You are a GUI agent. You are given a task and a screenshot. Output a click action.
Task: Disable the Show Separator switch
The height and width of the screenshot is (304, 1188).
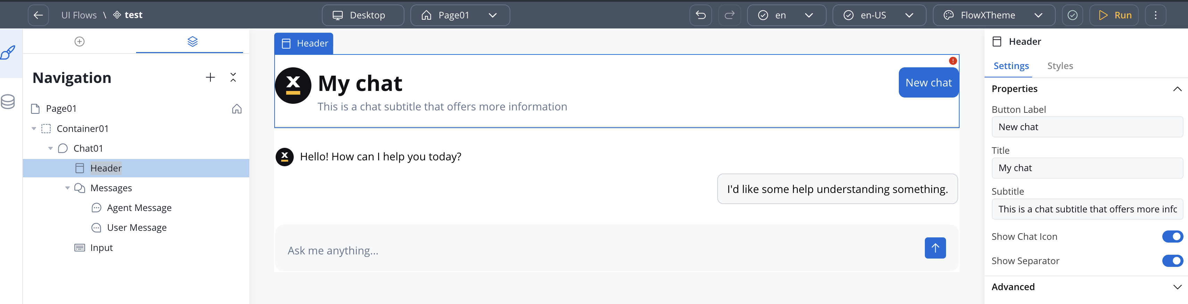coord(1172,261)
